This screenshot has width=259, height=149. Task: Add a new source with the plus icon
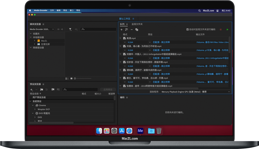[x=122, y=29]
